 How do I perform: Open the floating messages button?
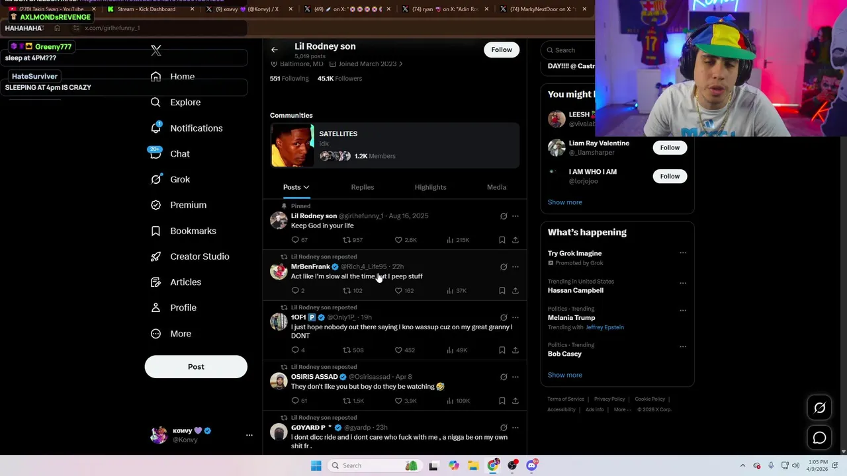click(819, 438)
